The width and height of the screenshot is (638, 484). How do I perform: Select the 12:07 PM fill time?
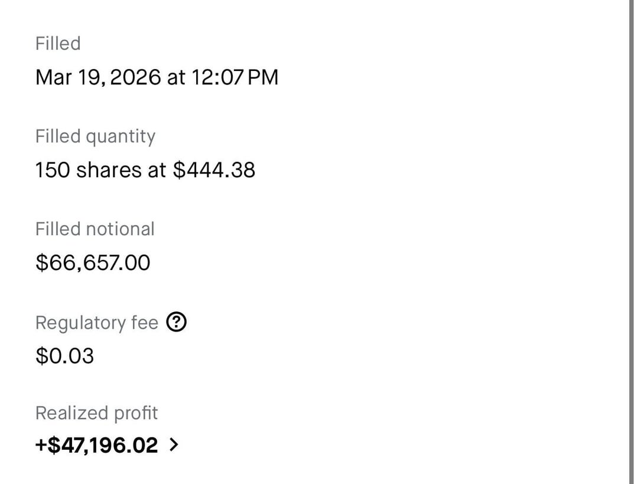pos(235,77)
